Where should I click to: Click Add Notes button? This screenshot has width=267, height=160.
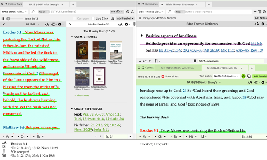coord(260,18)
